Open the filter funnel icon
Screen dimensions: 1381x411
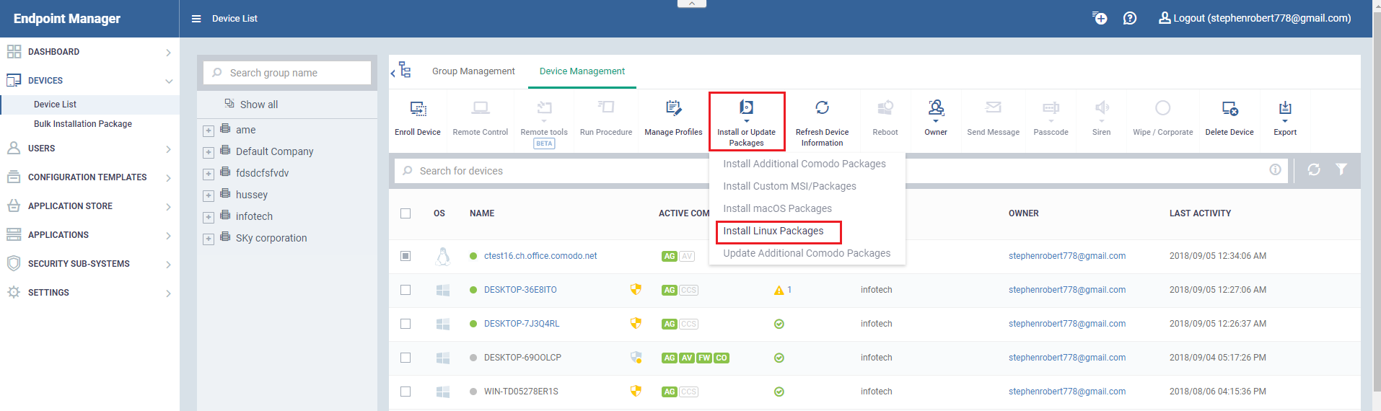[x=1341, y=169]
